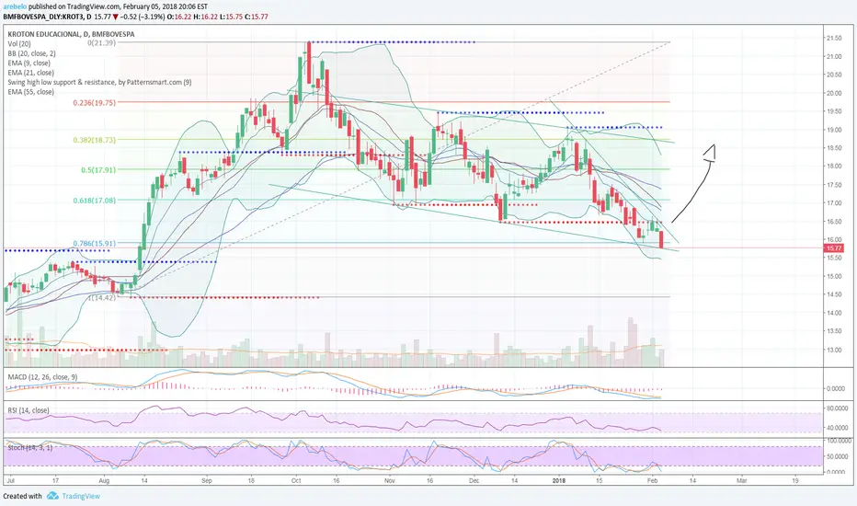
Task: Click the Feb date axis label
Action: (652, 481)
